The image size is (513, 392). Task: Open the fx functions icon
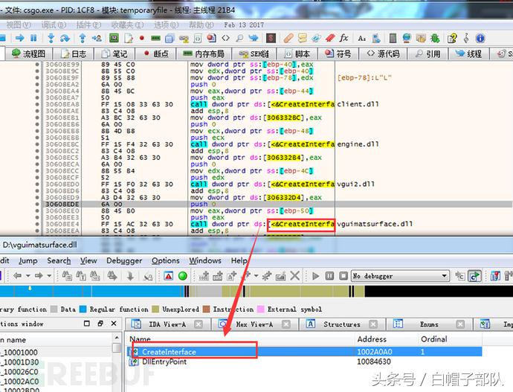[x=343, y=38]
